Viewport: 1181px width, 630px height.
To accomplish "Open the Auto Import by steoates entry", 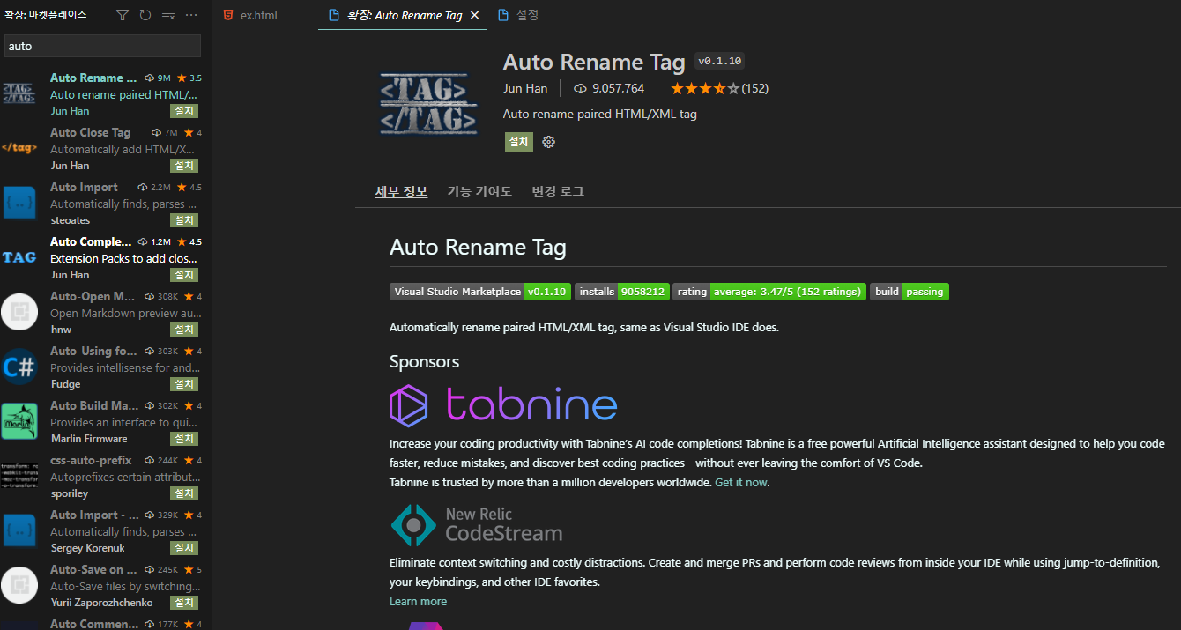I will pos(106,204).
